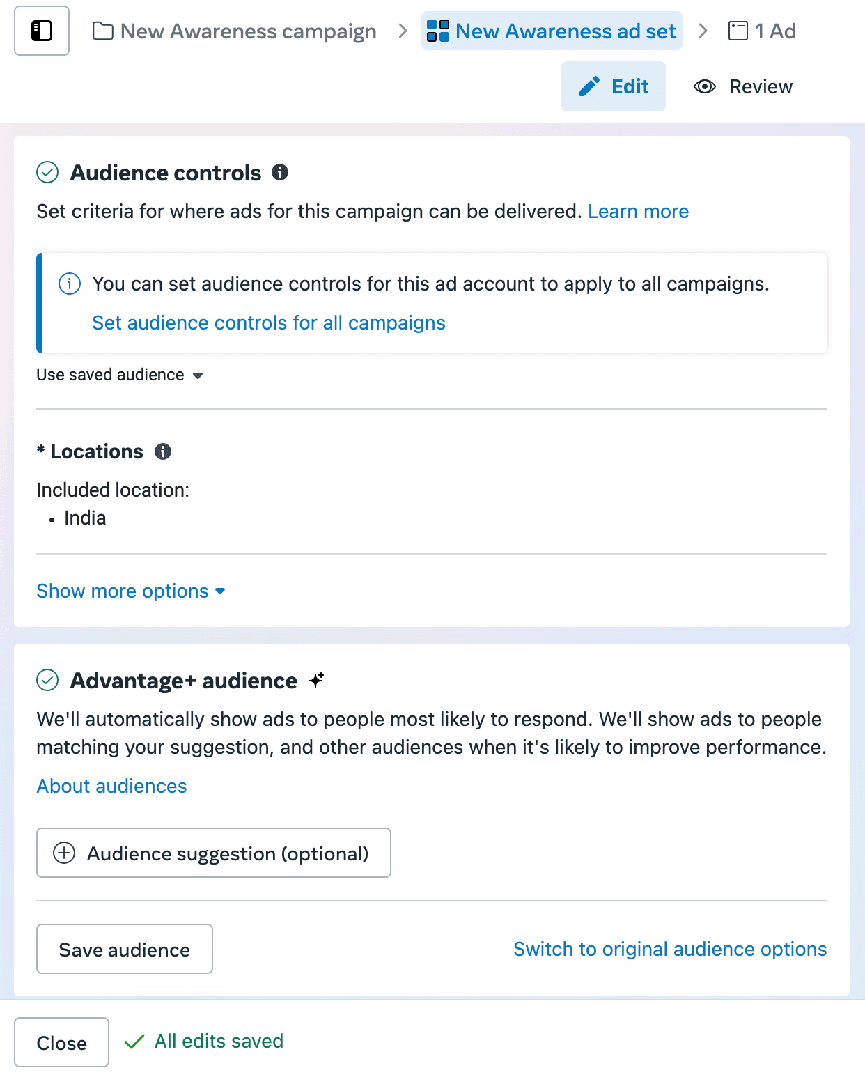This screenshot has height=1084, width=865.
Task: Open Set audience controls for all campaigns
Action: point(269,323)
